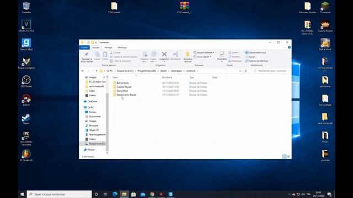Select the GarrysMod folder

click(x=122, y=91)
